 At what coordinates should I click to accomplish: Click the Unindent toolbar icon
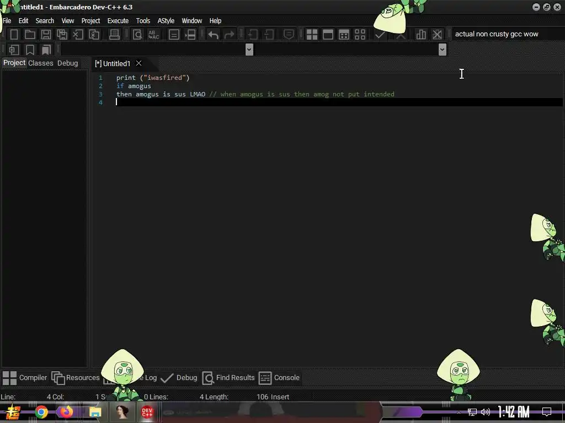[x=269, y=35]
